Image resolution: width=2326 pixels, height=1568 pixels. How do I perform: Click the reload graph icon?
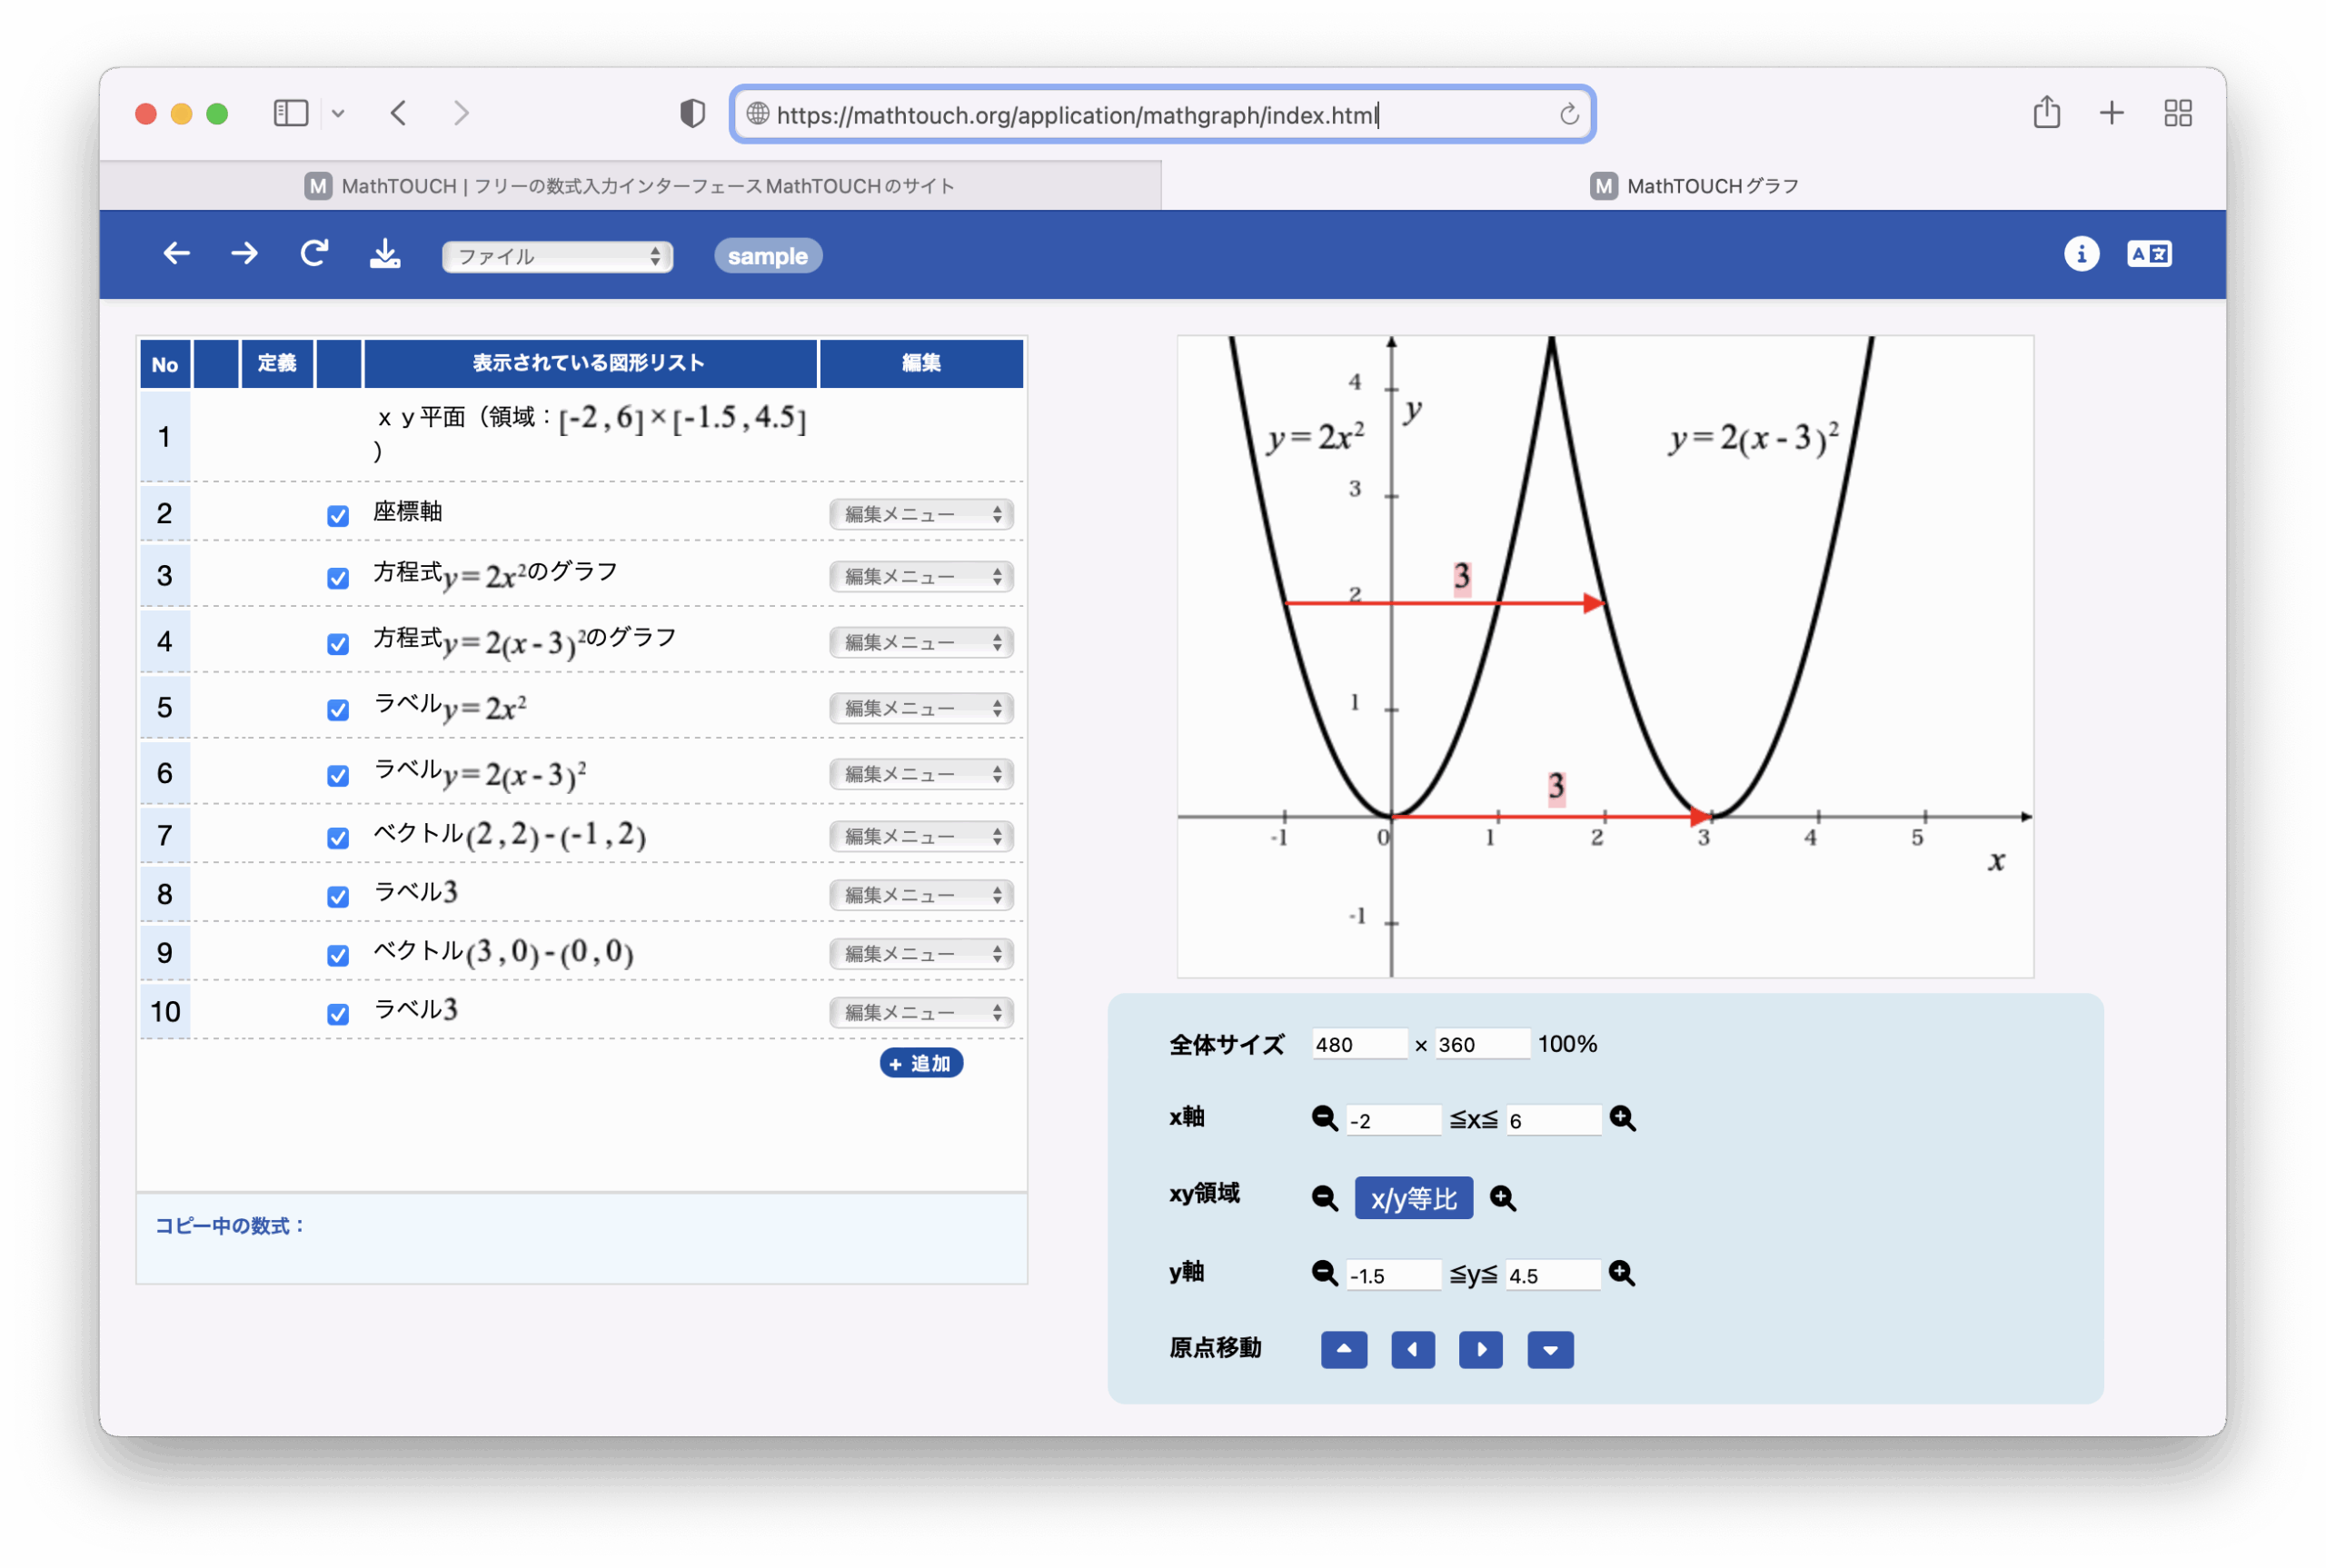pos(313,252)
